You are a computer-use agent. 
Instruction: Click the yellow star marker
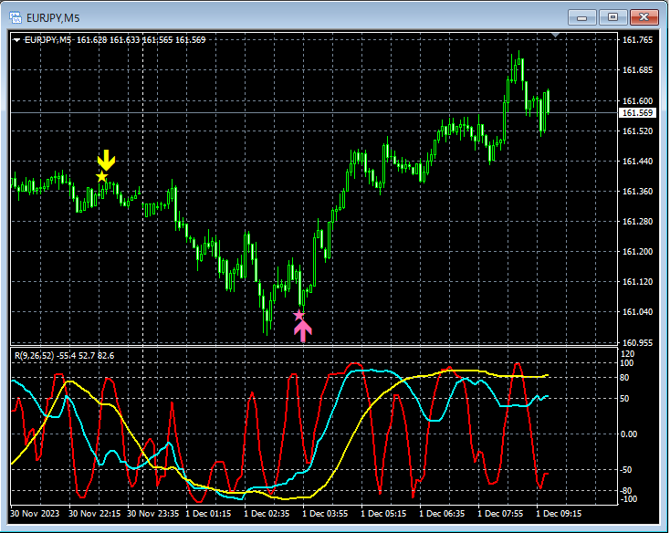(101, 176)
